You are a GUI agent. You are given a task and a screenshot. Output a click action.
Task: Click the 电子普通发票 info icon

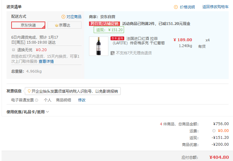(x=37, y=100)
